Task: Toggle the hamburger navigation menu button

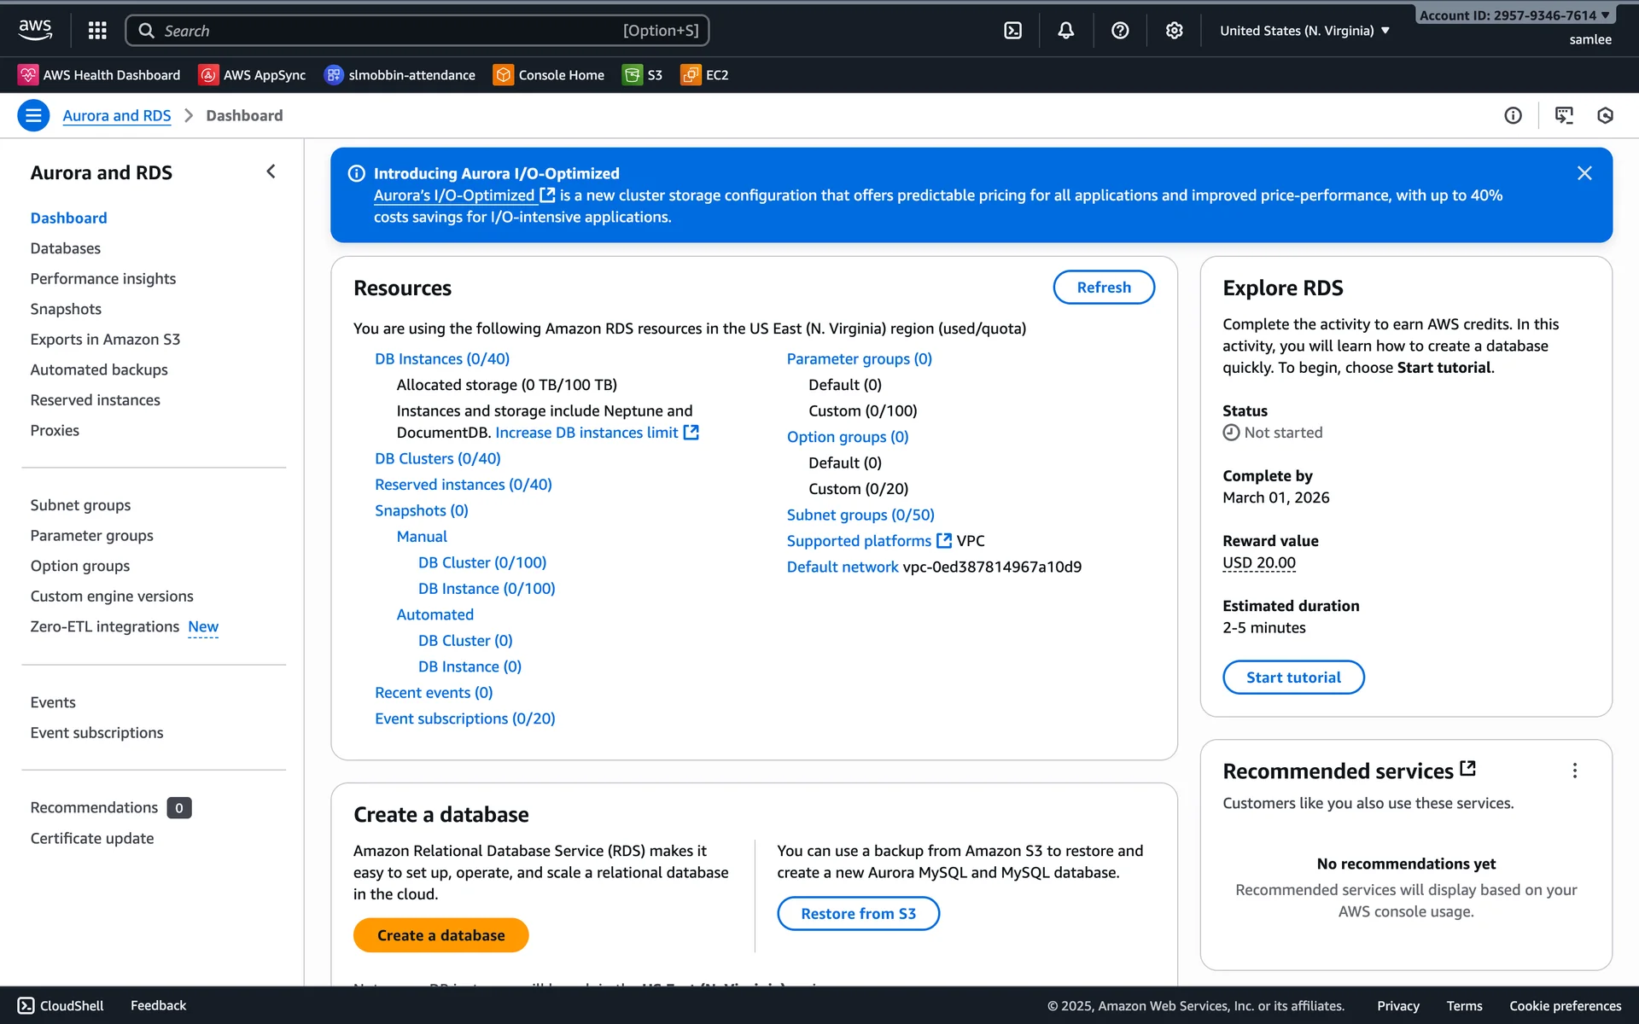Action: coord(33,115)
